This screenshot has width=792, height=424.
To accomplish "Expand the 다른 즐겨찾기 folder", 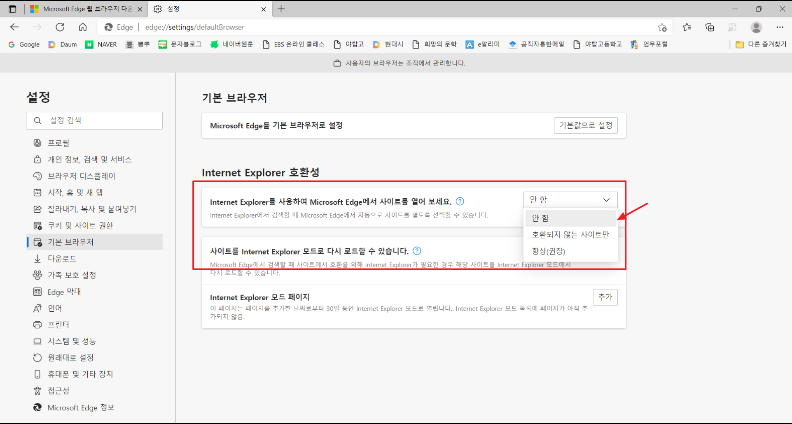I will [761, 44].
